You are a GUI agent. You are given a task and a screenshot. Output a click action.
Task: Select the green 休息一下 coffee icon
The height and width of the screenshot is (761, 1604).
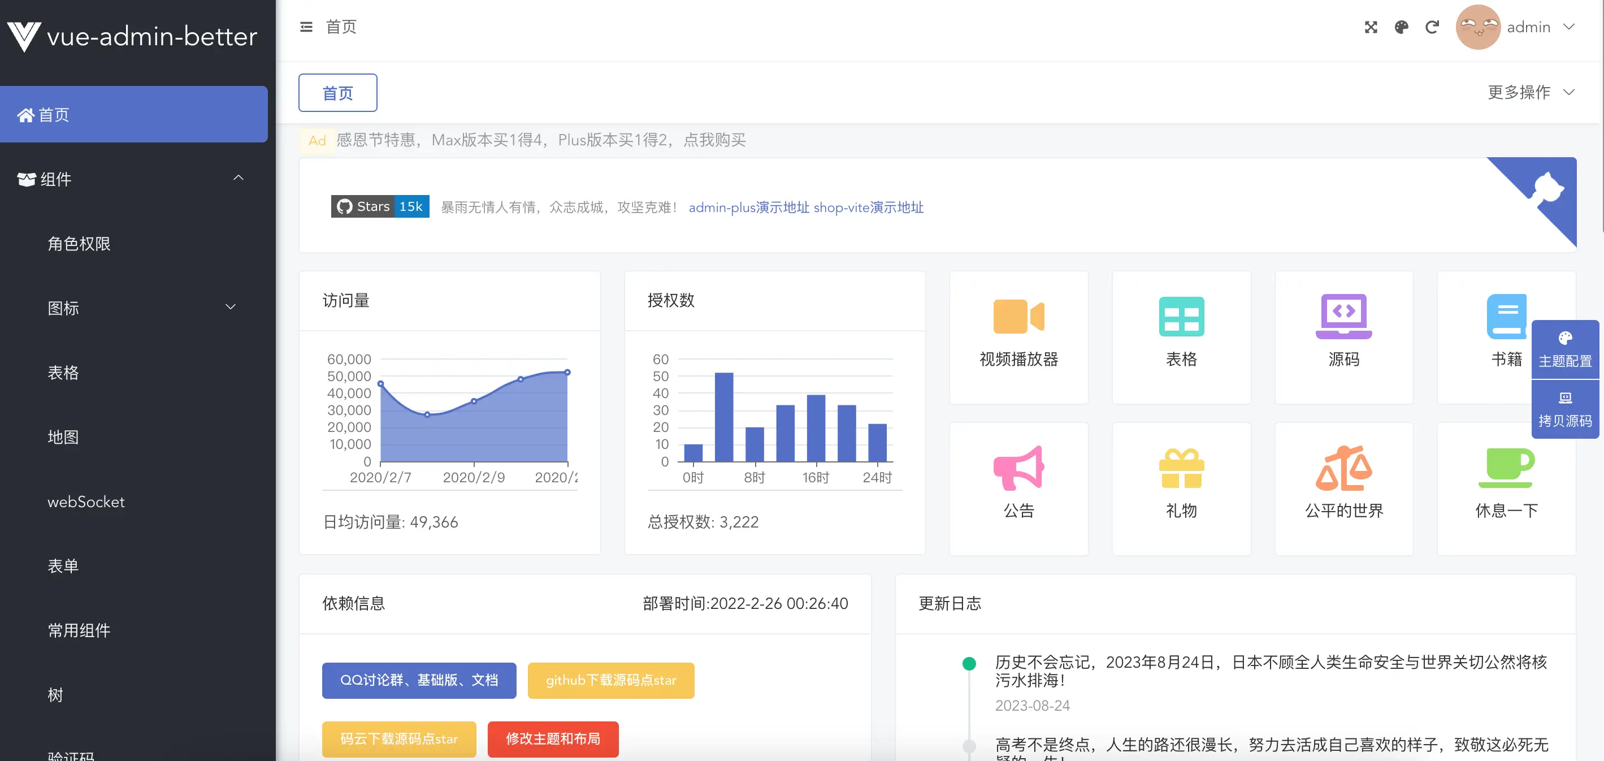pyautogui.click(x=1506, y=467)
